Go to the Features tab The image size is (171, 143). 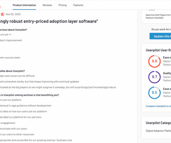tap(78, 5)
